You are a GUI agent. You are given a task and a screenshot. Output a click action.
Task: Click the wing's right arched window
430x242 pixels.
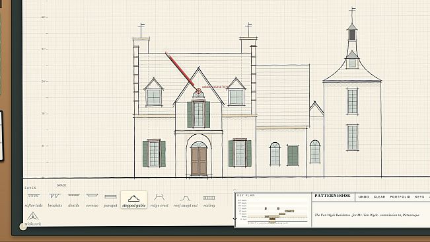(315, 151)
